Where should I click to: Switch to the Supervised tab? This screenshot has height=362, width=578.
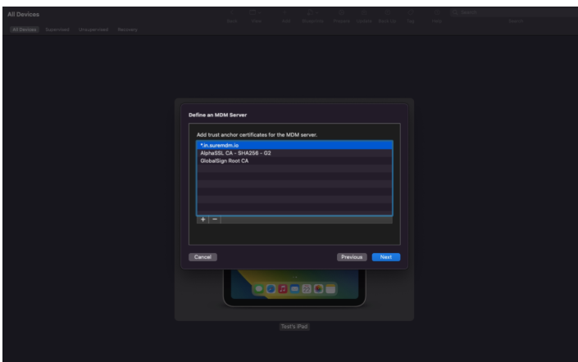coord(57,29)
